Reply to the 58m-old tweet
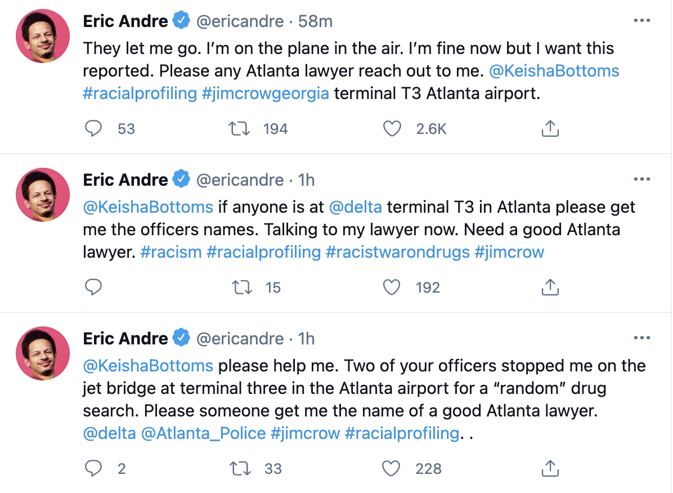Viewport: 673px width, 493px height. pos(93,129)
